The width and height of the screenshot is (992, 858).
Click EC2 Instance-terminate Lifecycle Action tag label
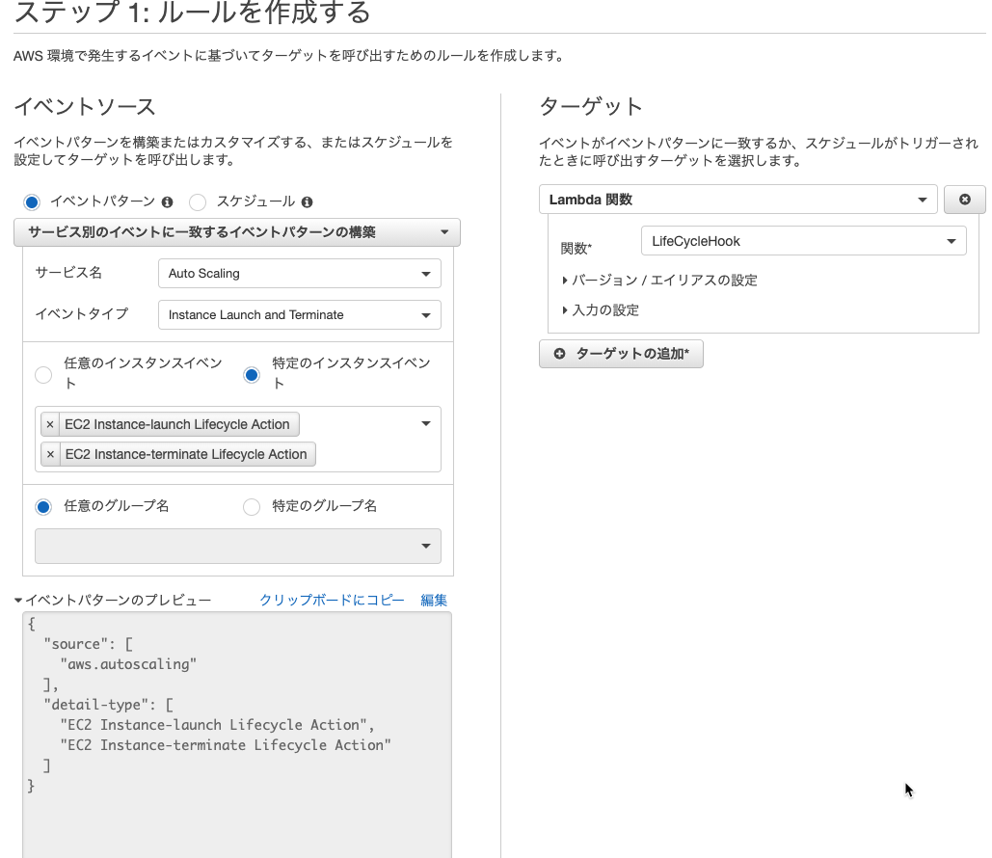pyautogui.click(x=186, y=454)
